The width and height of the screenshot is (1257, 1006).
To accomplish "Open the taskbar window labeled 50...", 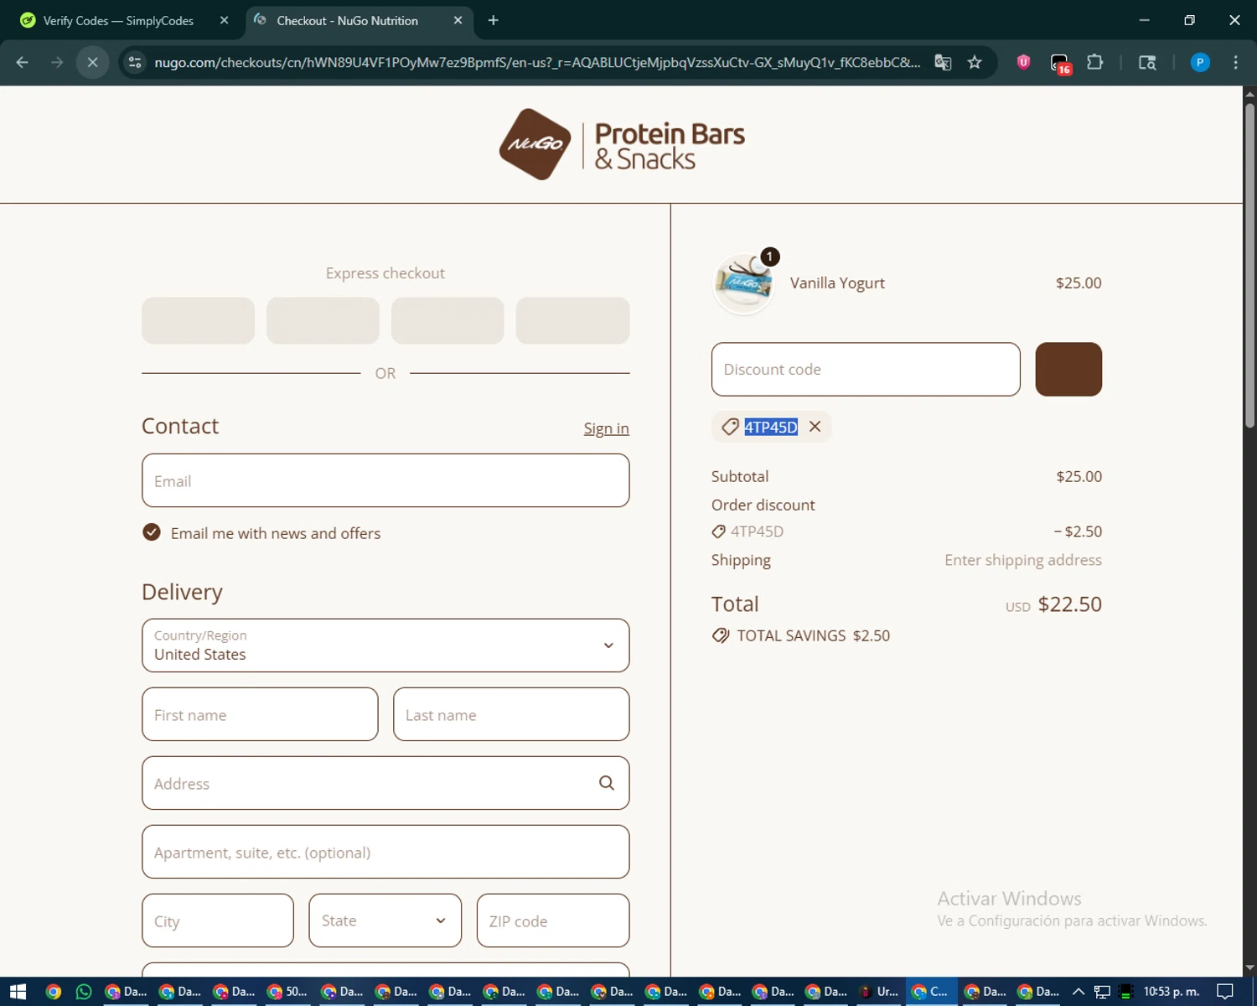I will point(287,992).
